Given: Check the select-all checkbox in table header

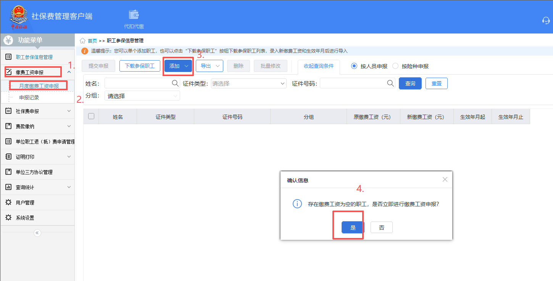Looking at the screenshot, I should [91, 117].
